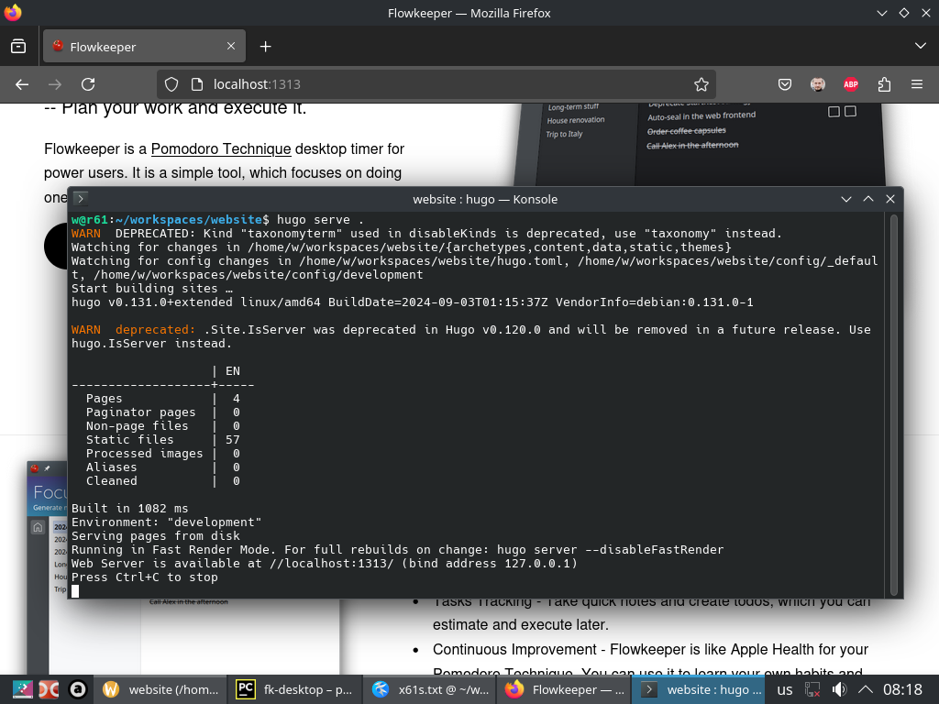
Task: Select the Flowkeeper browser tab
Action: click(x=144, y=46)
